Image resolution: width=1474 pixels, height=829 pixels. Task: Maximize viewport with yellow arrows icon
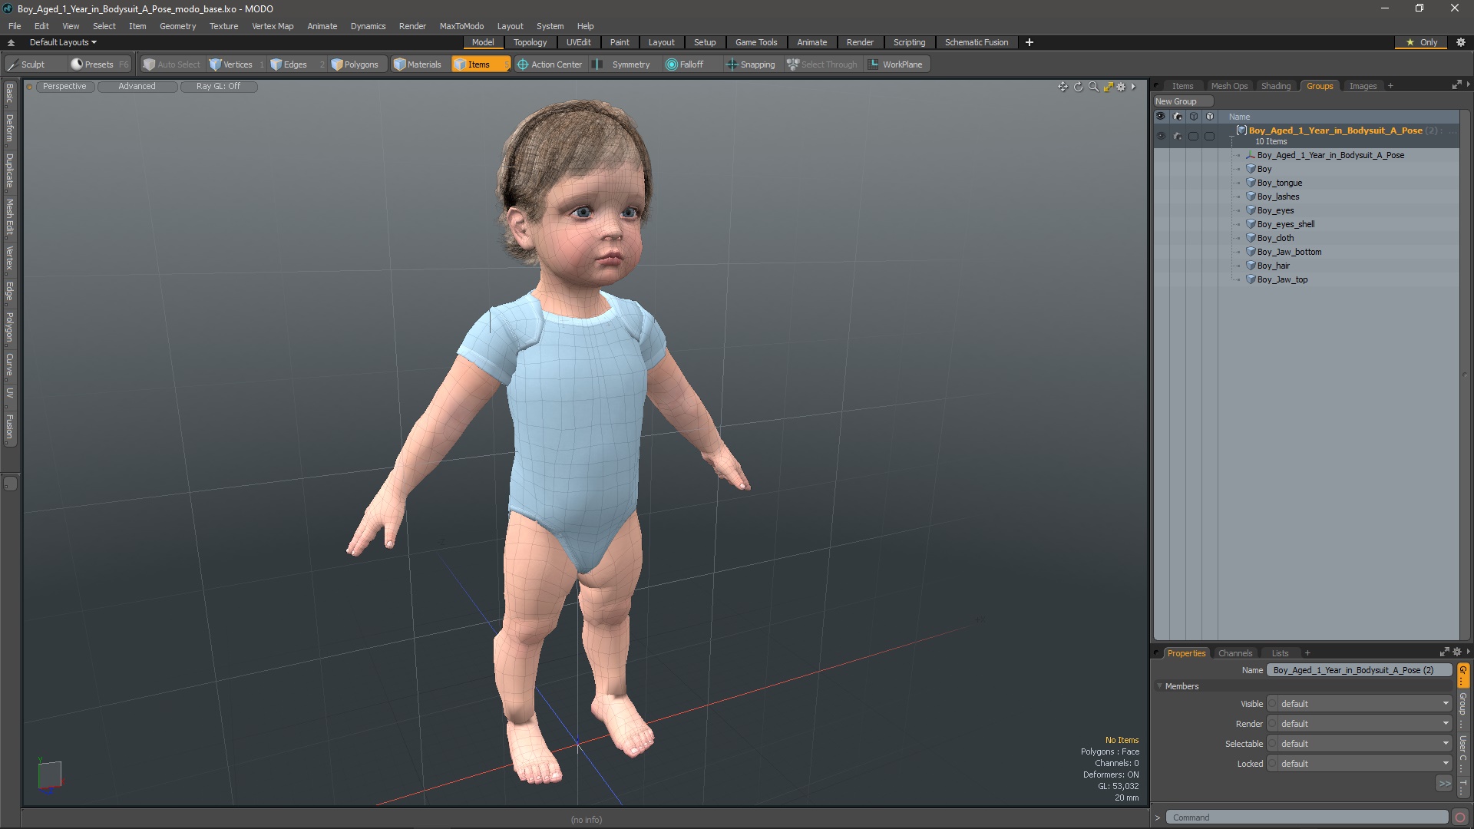[x=1108, y=87]
